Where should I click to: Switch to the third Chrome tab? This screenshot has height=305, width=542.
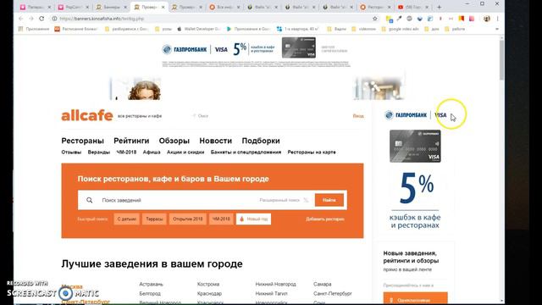(111, 7)
